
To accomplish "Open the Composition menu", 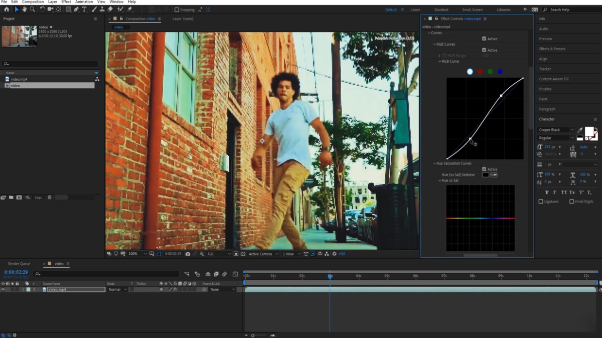I will [x=33, y=2].
